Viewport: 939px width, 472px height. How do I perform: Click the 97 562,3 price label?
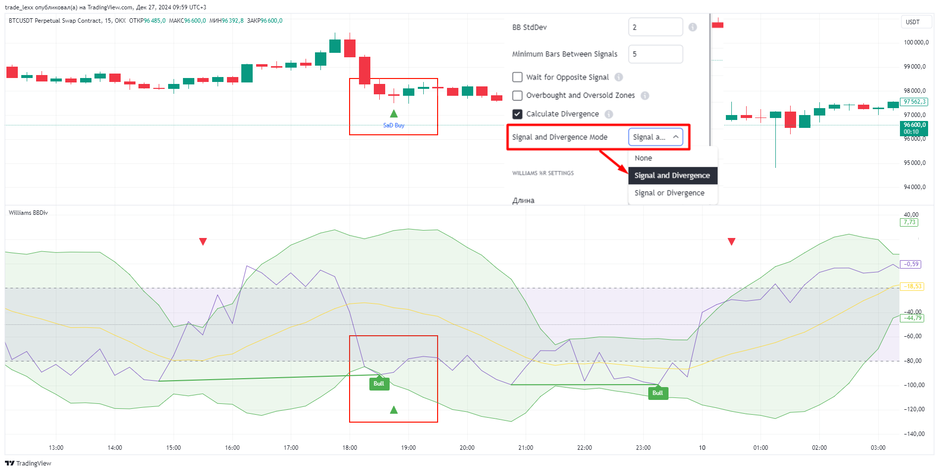click(x=914, y=102)
